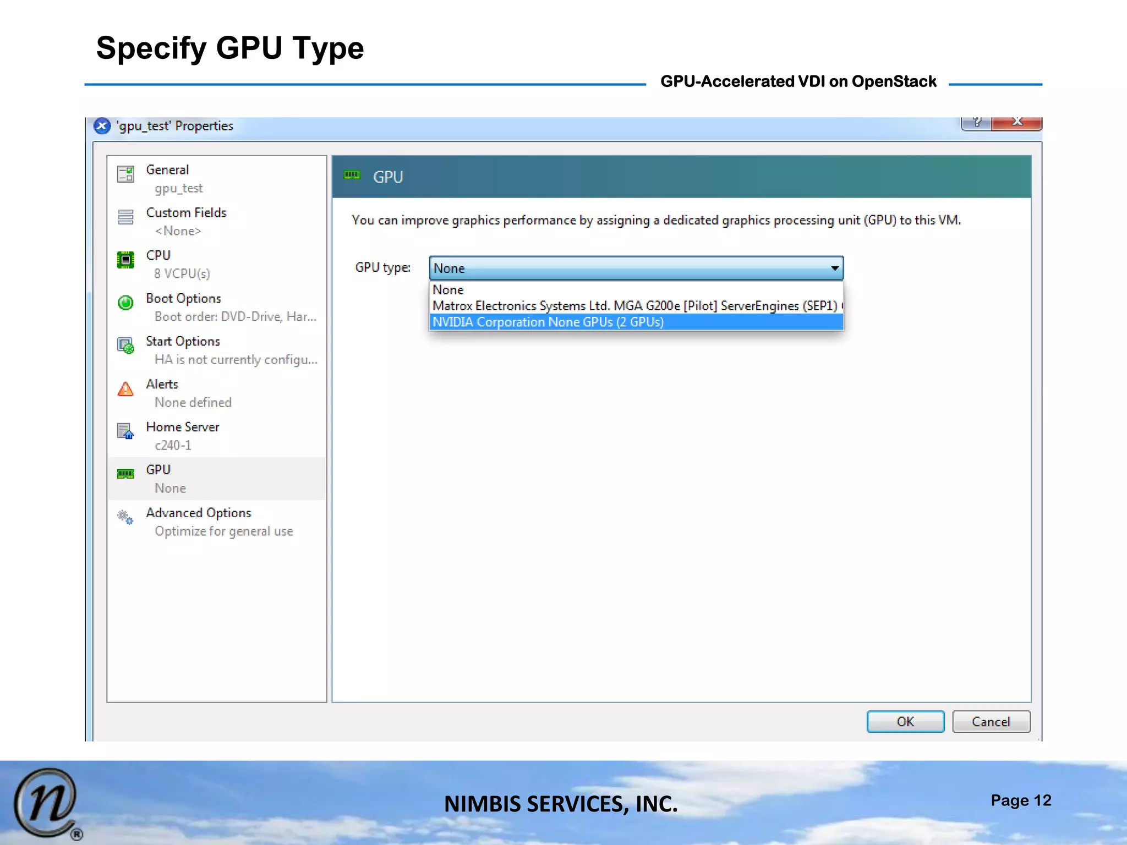This screenshot has width=1127, height=845.
Task: Click the GPU type dropdown arrow
Action: tap(834, 268)
